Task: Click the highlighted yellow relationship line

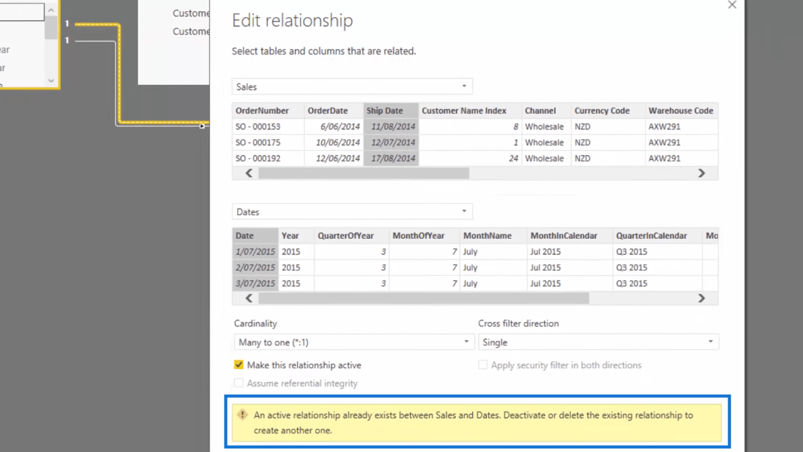Action: pyautogui.click(x=119, y=72)
